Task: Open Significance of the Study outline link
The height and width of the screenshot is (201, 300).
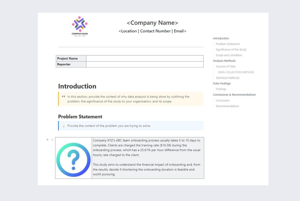Action: click(231, 50)
